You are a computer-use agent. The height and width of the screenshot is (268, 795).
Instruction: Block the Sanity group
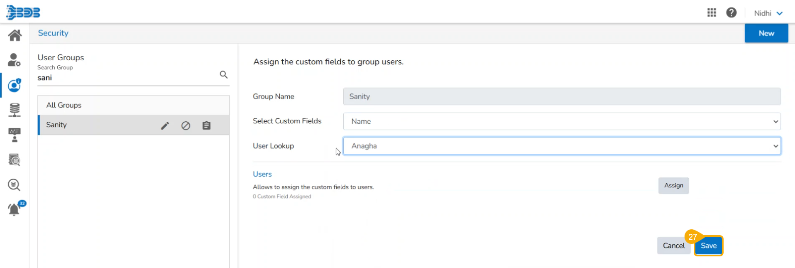pyautogui.click(x=186, y=125)
